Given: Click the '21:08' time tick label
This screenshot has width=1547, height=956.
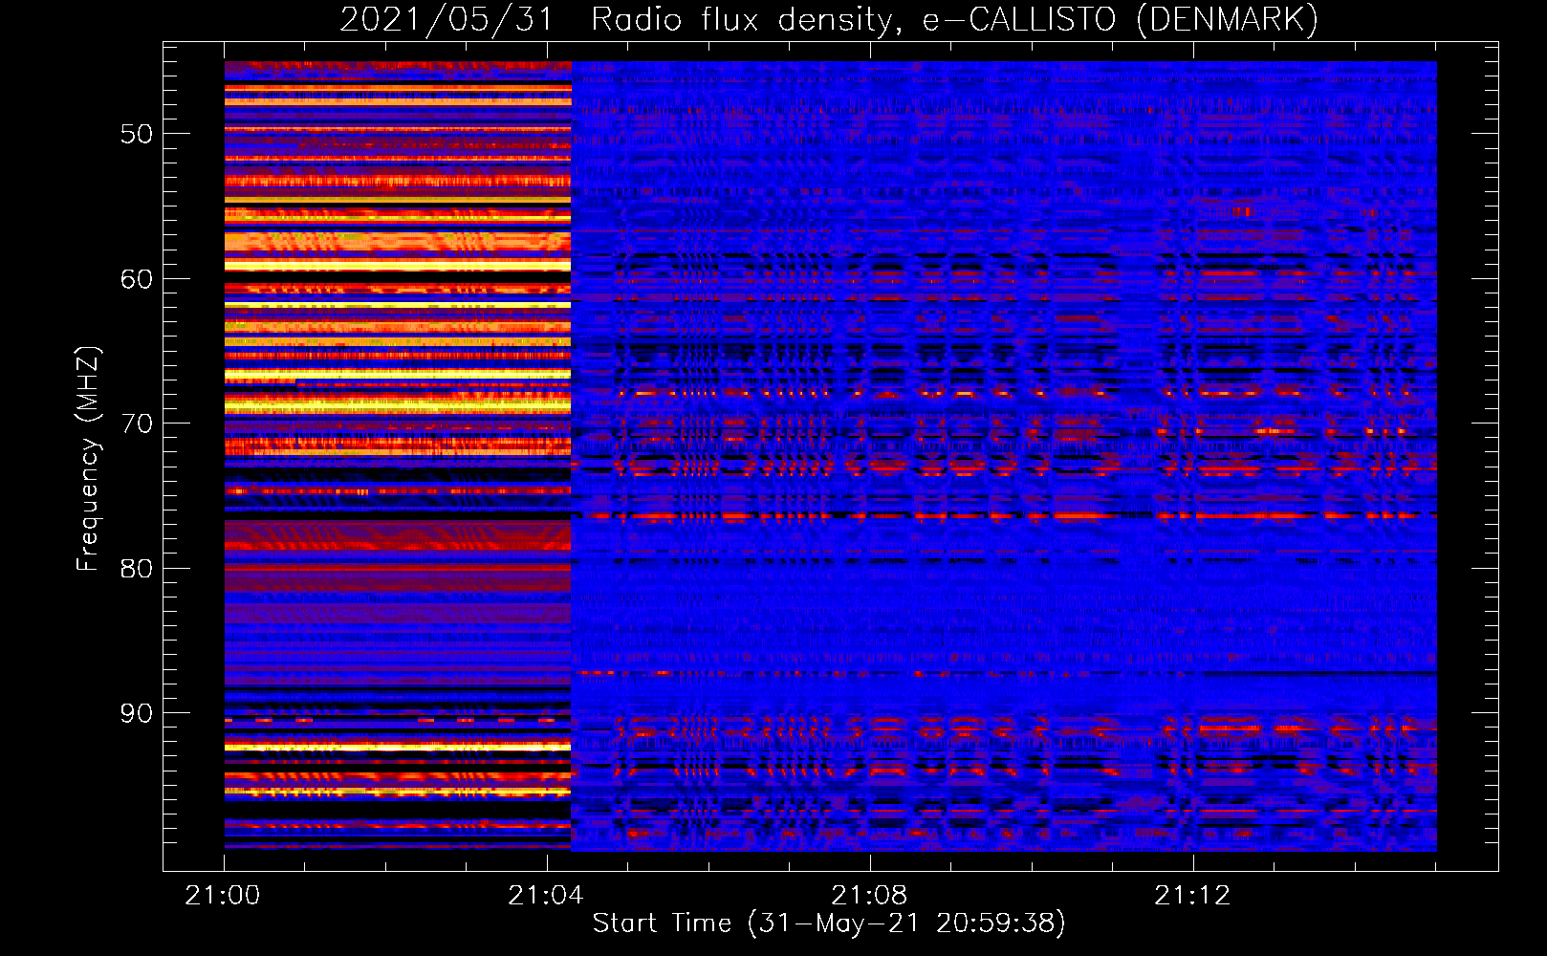Looking at the screenshot, I should pyautogui.click(x=869, y=895).
